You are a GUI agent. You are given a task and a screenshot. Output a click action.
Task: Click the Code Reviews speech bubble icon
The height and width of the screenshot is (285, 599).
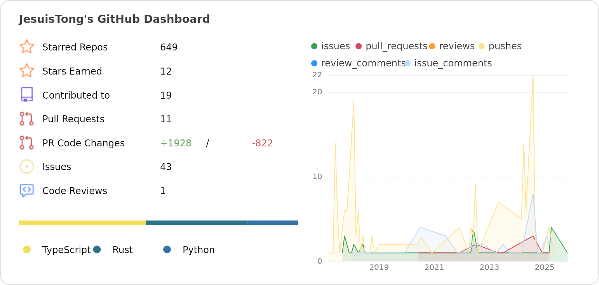point(27,190)
